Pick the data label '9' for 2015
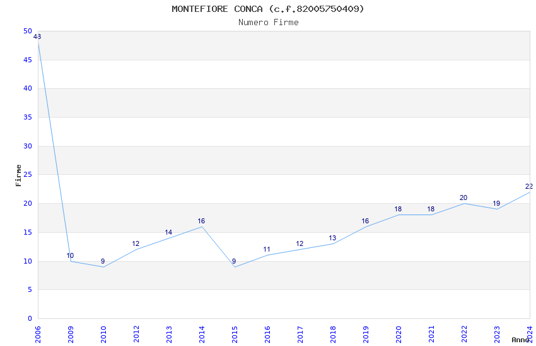The height and width of the screenshot is (346, 536). pos(234,262)
